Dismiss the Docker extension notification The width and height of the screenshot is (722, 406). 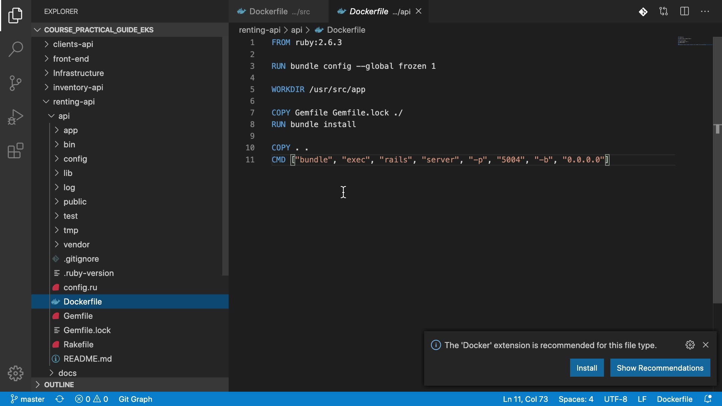706,345
